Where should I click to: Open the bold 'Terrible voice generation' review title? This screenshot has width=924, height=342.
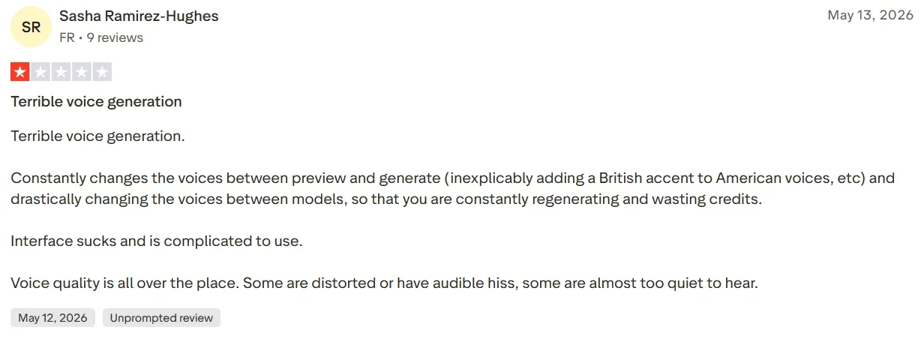96,101
